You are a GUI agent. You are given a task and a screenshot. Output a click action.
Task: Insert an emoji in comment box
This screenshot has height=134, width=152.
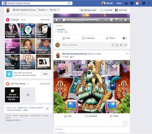[x=113, y=45]
